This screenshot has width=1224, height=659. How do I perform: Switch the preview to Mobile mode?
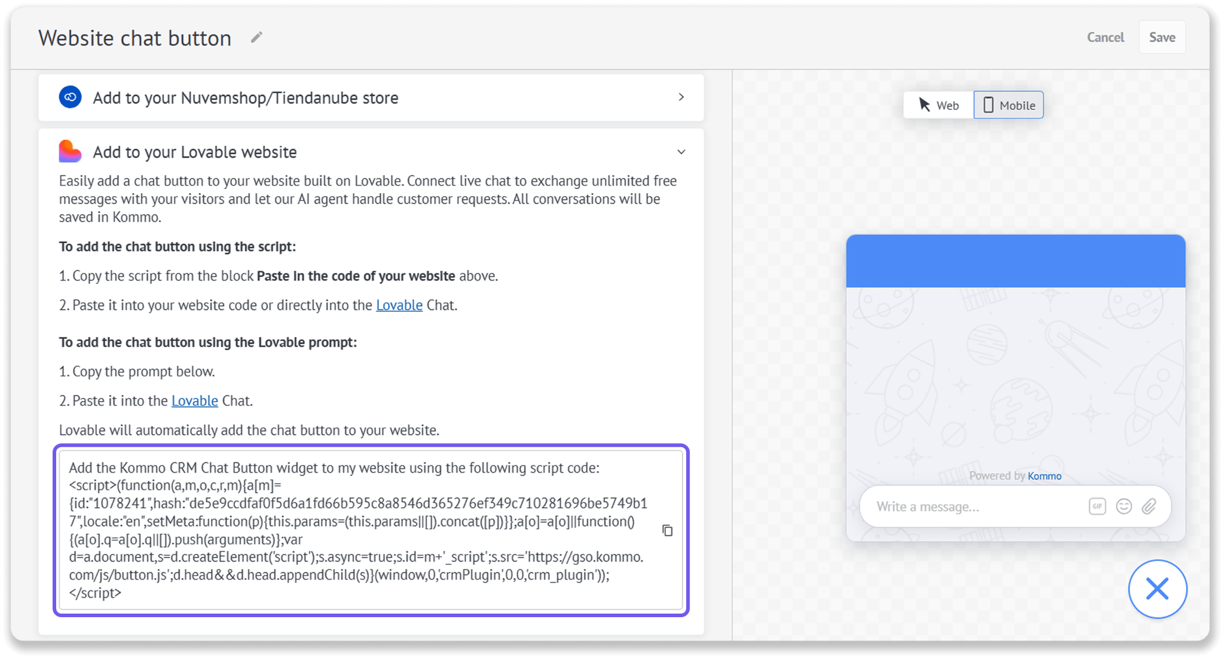click(1009, 105)
